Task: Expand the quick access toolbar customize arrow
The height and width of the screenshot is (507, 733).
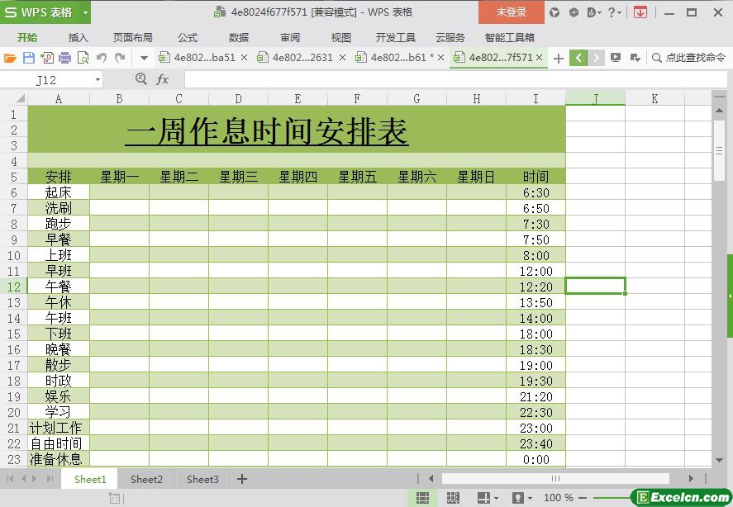Action: 143,58
